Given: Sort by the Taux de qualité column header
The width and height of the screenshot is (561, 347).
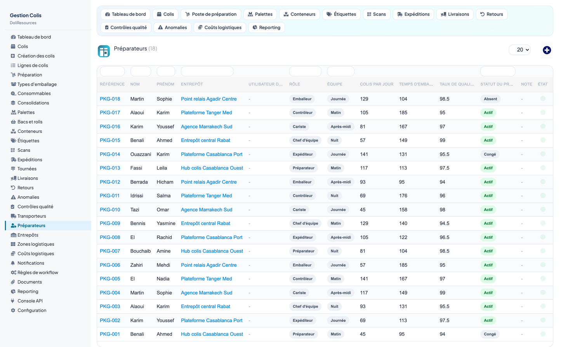Looking at the screenshot, I should click(457, 84).
